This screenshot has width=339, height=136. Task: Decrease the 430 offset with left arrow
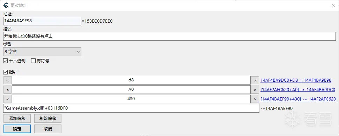pyautogui.click(x=8, y=99)
